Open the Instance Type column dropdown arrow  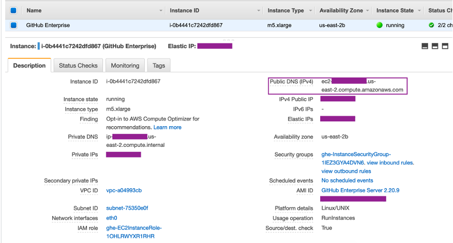point(311,11)
